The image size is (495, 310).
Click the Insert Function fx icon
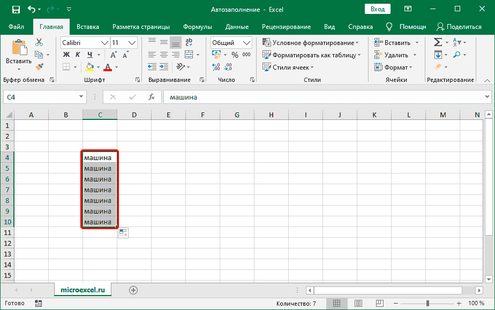pos(152,97)
